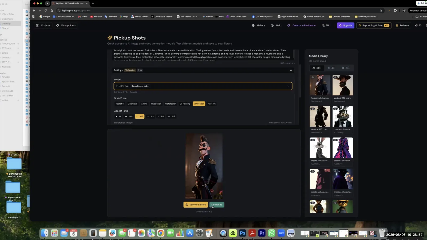Open the browser extensions puzzle icon
427x240 pixels.
point(395,10)
